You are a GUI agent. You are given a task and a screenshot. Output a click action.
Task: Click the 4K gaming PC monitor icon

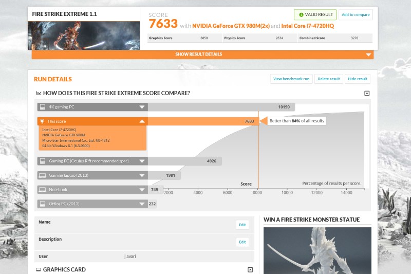[x=43, y=107]
